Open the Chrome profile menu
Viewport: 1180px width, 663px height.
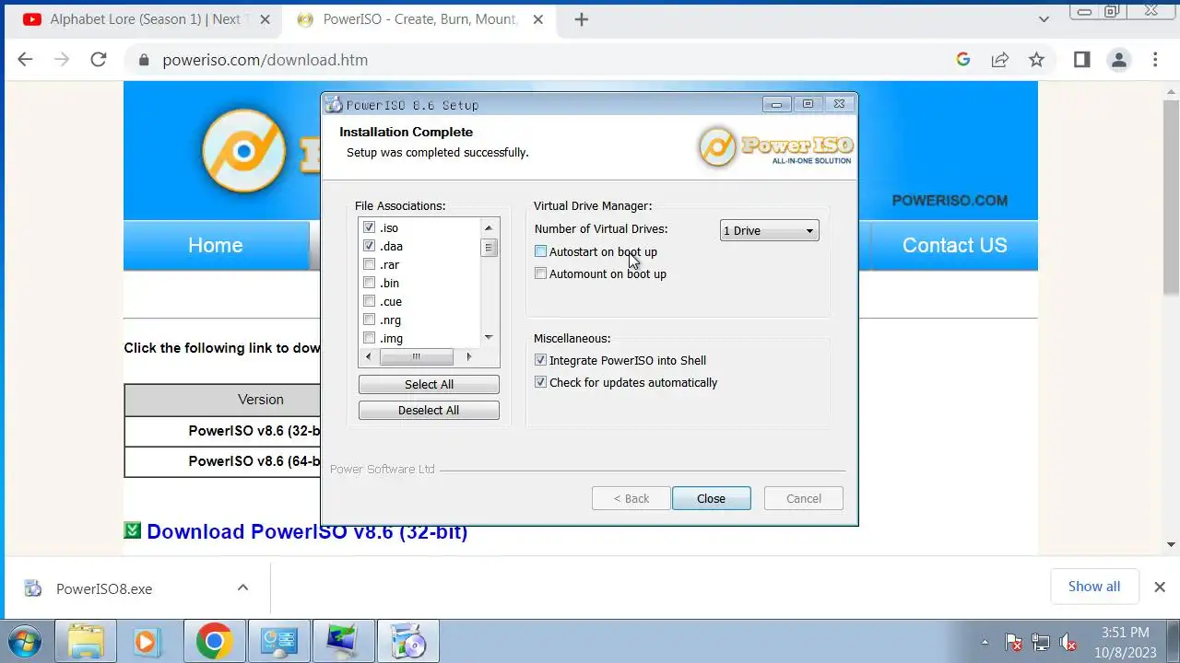click(1119, 60)
